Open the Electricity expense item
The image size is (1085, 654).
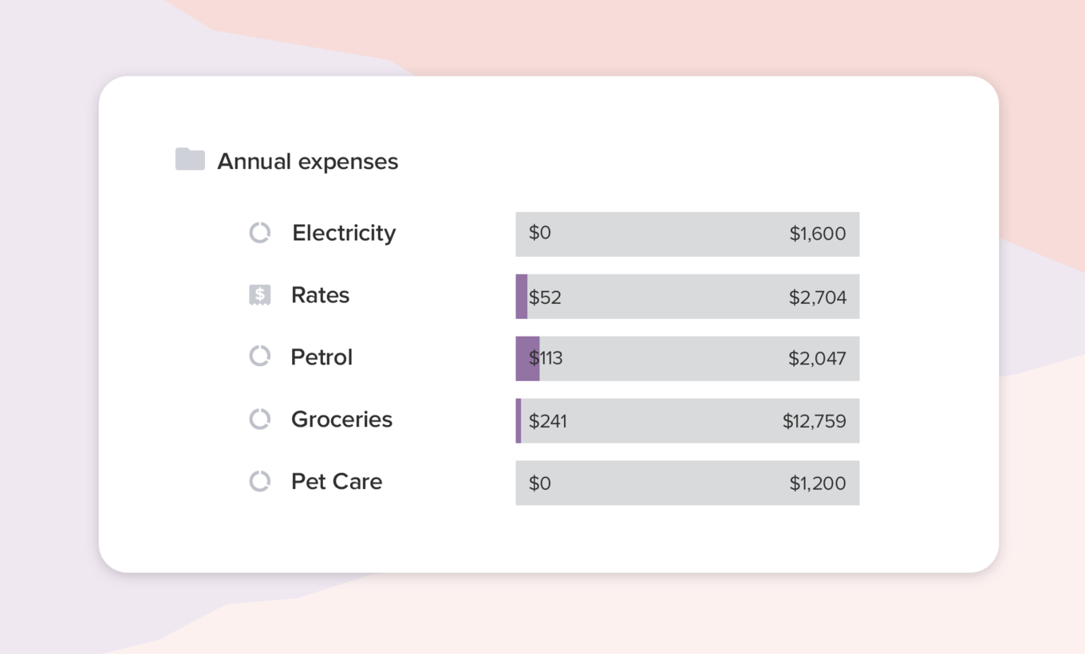(x=344, y=232)
